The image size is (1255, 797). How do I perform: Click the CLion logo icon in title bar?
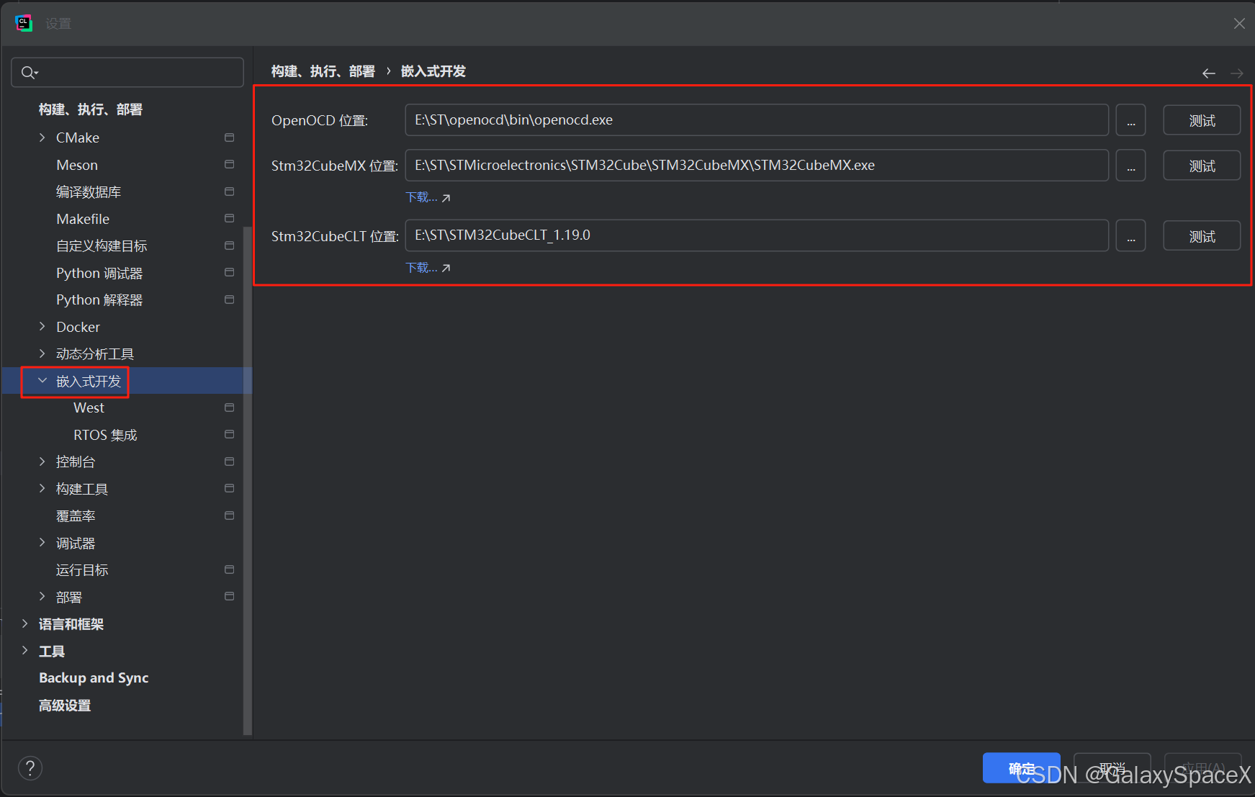24,23
